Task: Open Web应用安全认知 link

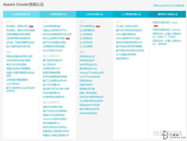Action: 88,65
